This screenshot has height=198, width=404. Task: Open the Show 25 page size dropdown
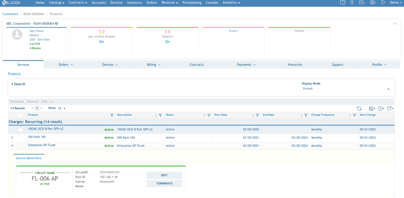click(x=62, y=108)
